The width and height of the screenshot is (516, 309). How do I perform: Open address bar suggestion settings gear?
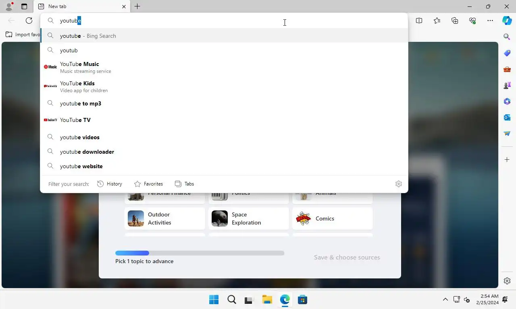[399, 184]
